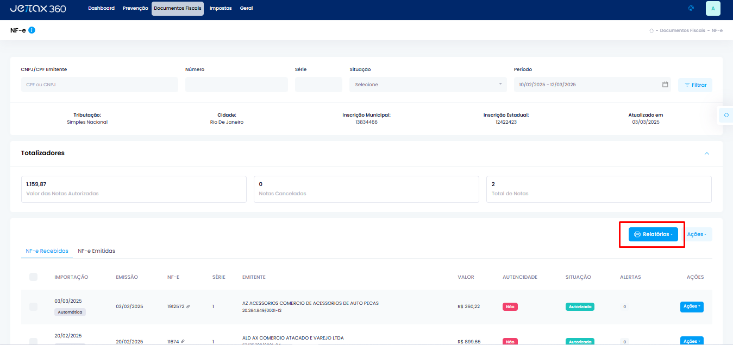Screen dimensions: 733x345
Task: Click the info icon next to NF-e title
Action: 32,30
